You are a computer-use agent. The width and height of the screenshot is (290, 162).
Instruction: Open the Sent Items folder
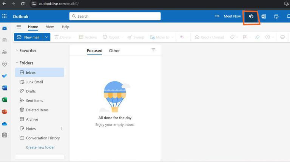point(40,100)
